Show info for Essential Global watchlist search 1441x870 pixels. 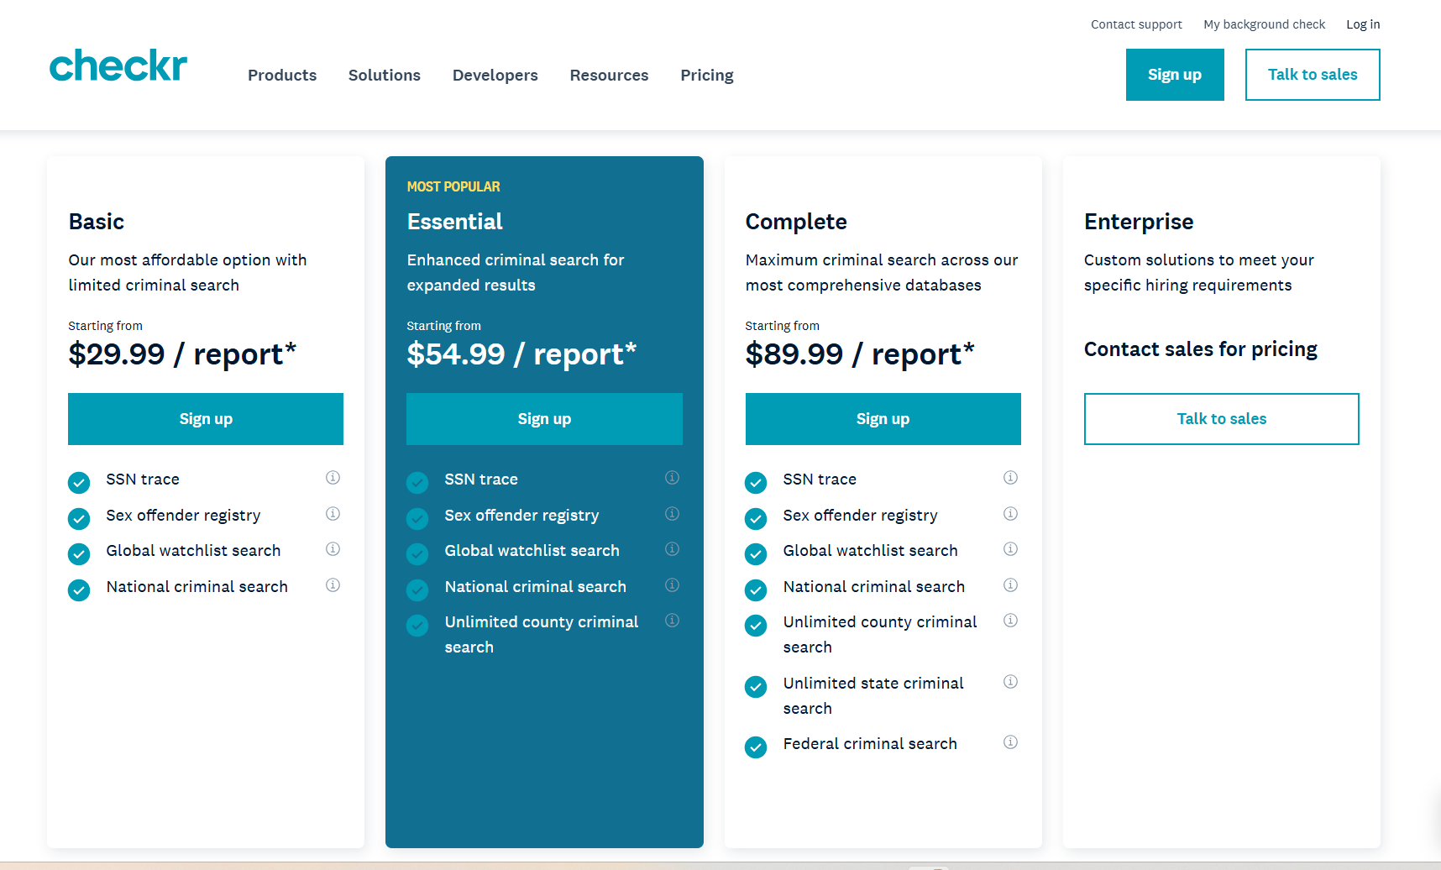pyautogui.click(x=673, y=549)
